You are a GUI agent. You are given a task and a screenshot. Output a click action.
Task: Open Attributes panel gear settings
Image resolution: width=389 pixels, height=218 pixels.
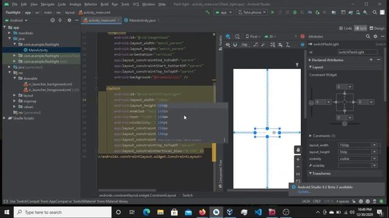pyautogui.click(x=376, y=36)
